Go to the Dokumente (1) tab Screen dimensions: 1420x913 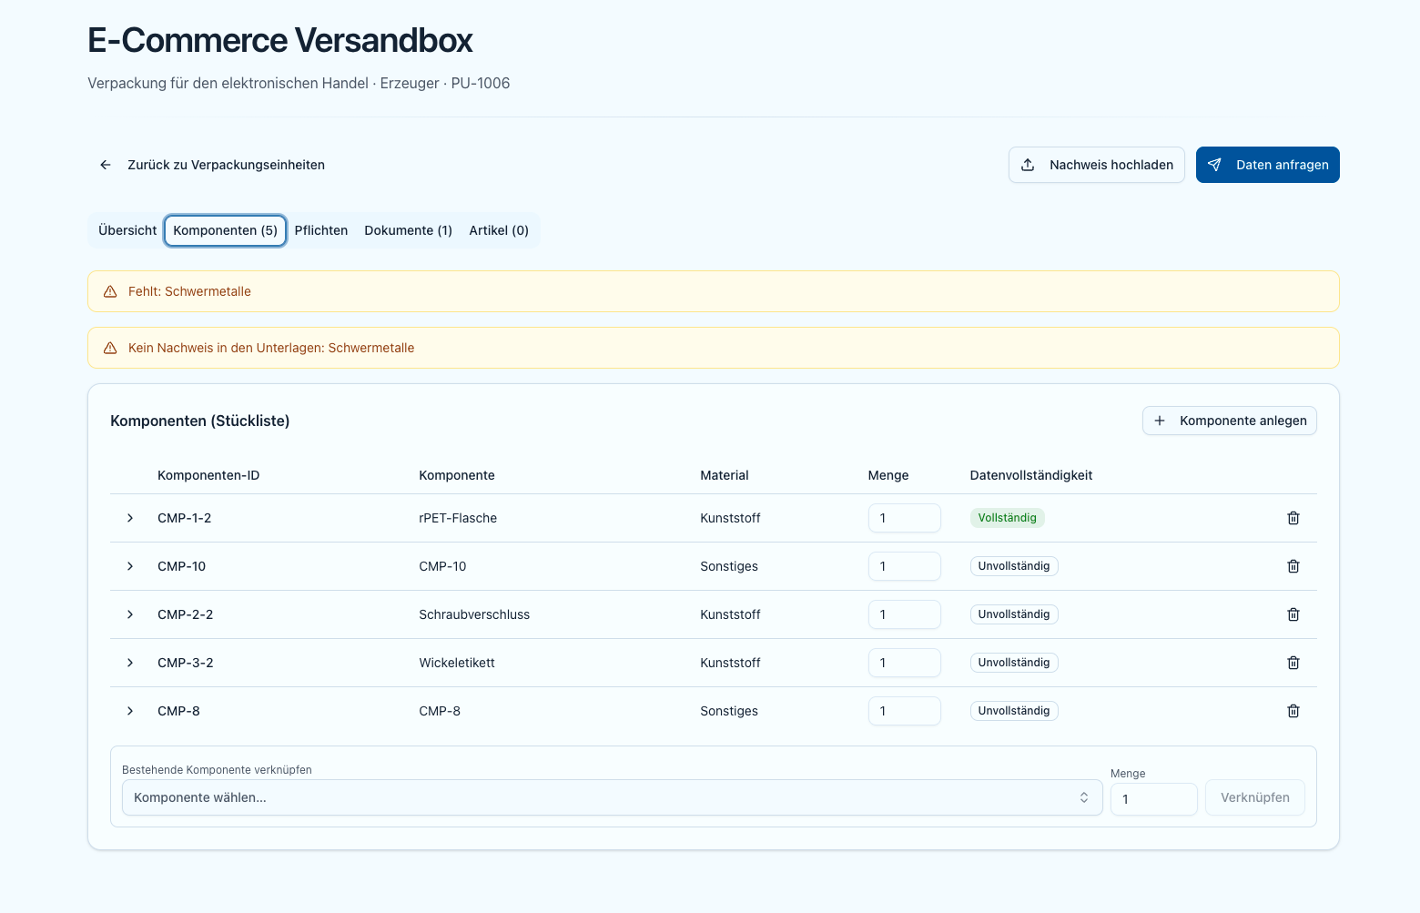[408, 230]
